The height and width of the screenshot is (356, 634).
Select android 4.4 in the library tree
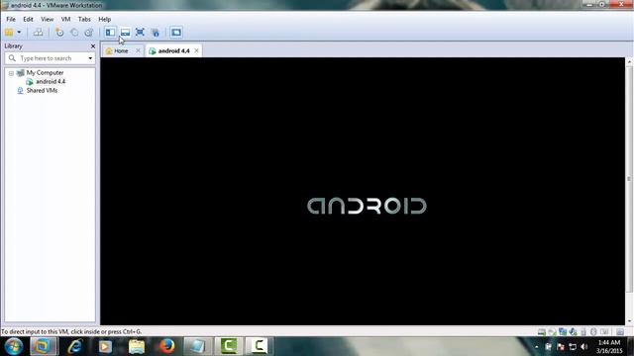pos(51,81)
